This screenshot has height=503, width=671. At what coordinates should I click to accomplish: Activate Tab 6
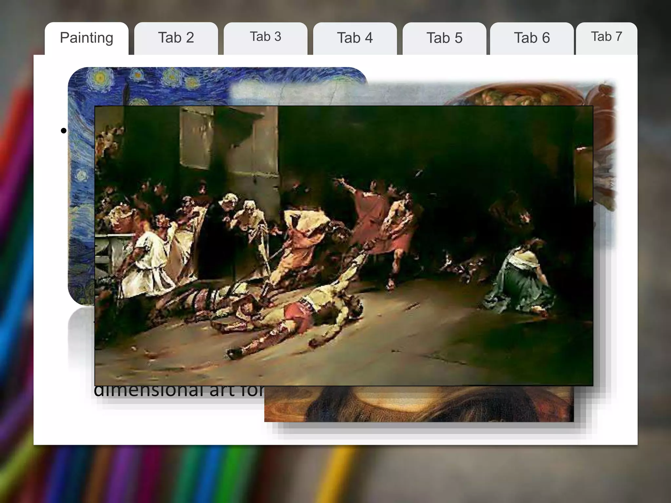click(x=532, y=38)
